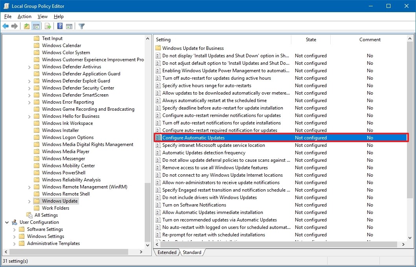Open Help from the toolbar question mark icon
Screen dimensions: 416x267
60,26
